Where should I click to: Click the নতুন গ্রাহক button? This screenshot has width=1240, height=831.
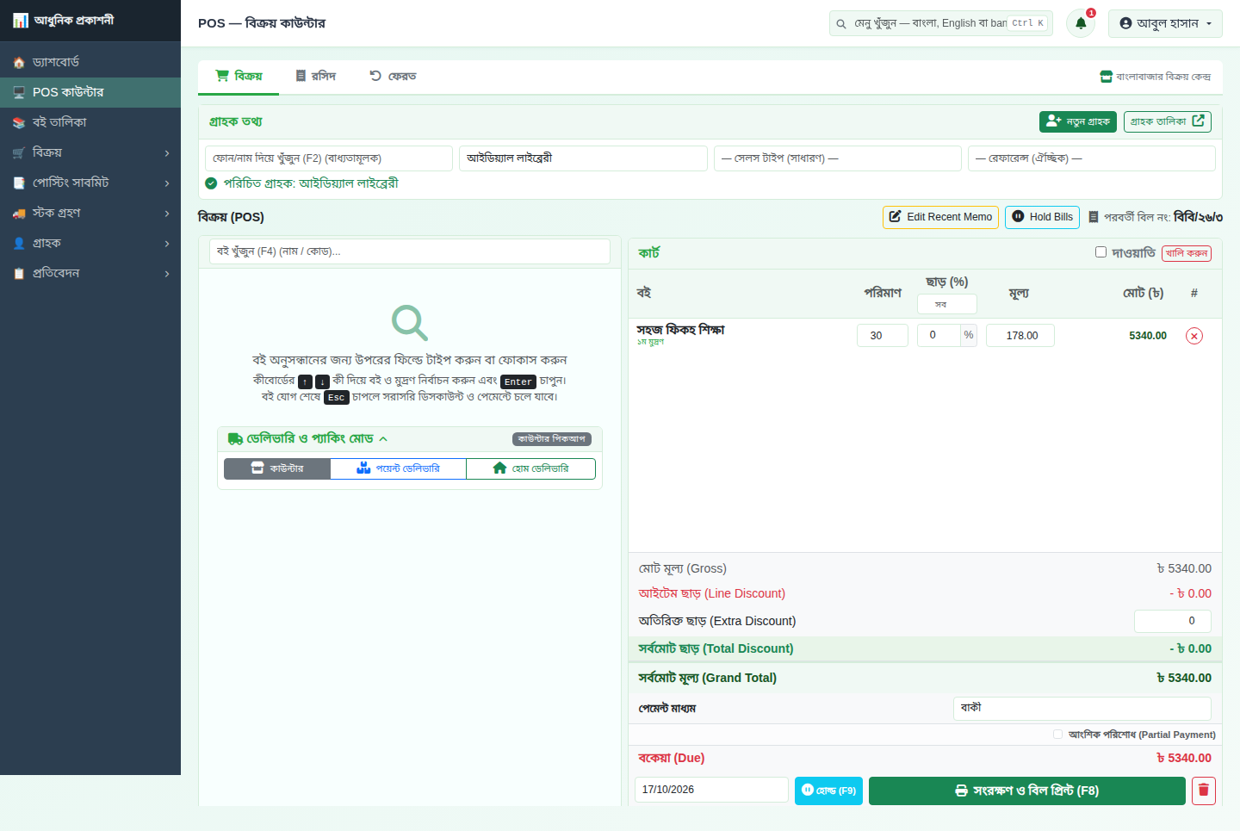[x=1078, y=122]
